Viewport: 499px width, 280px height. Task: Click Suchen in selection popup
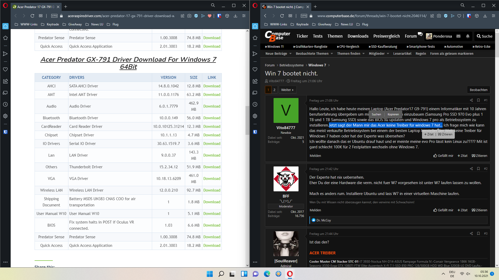376,114
